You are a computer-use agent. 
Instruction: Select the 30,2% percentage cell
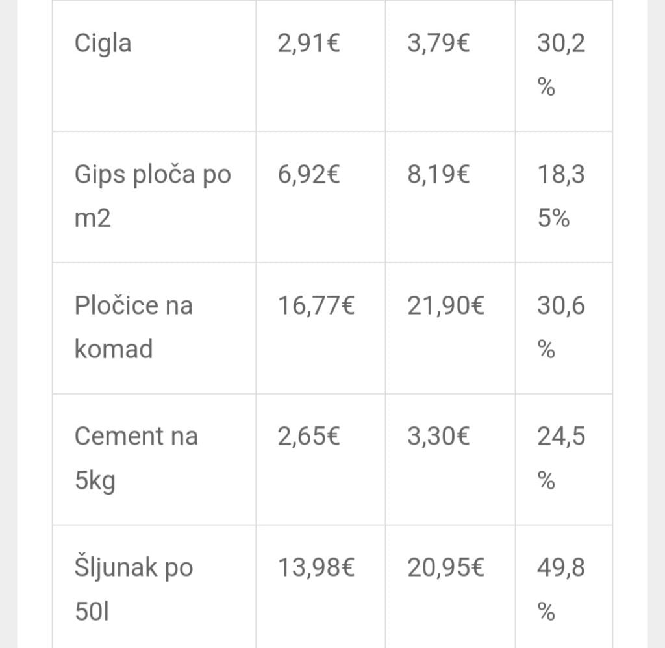(560, 65)
